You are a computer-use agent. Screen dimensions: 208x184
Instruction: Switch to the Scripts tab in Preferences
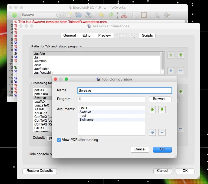pyautogui.click(x=147, y=35)
